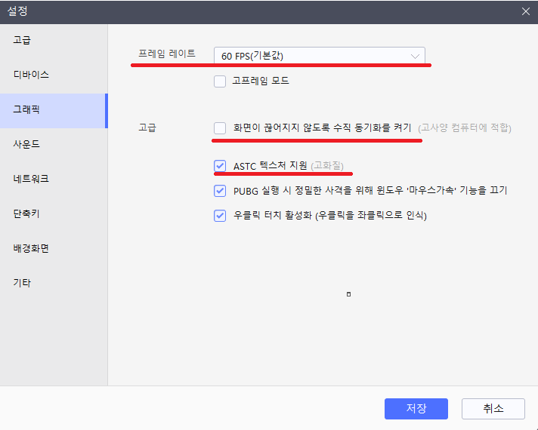Enable the 고프레임 모드 checkbox
Screen dimensions: 538x430
[220, 81]
